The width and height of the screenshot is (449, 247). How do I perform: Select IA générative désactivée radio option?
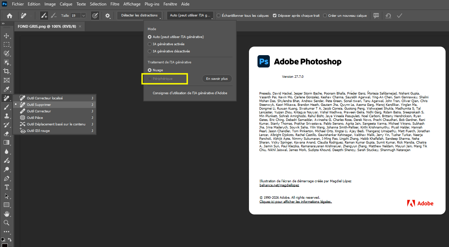149,51
